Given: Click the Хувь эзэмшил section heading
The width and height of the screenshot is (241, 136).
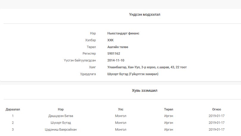Looking at the screenshot, I should 144,91.
